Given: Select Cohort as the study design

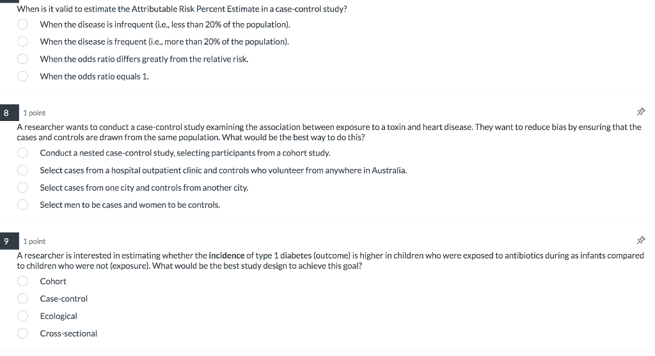Looking at the screenshot, I should [x=22, y=281].
